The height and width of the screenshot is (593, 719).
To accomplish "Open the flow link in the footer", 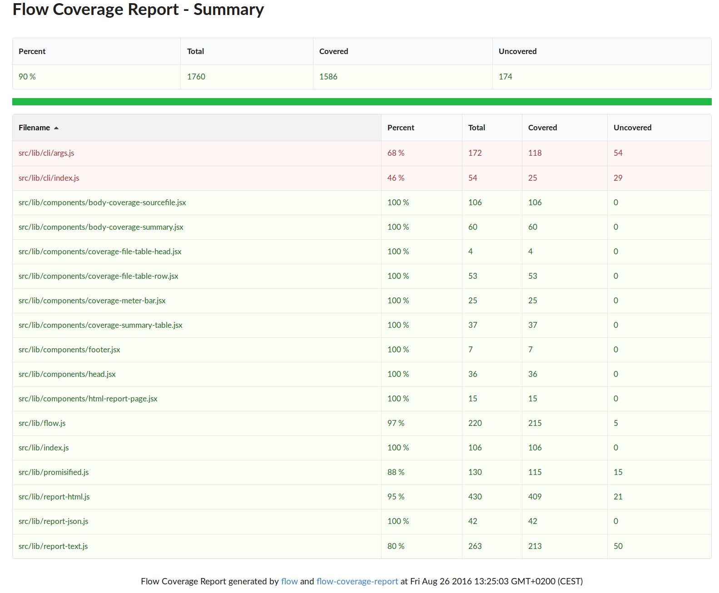I will (289, 581).
